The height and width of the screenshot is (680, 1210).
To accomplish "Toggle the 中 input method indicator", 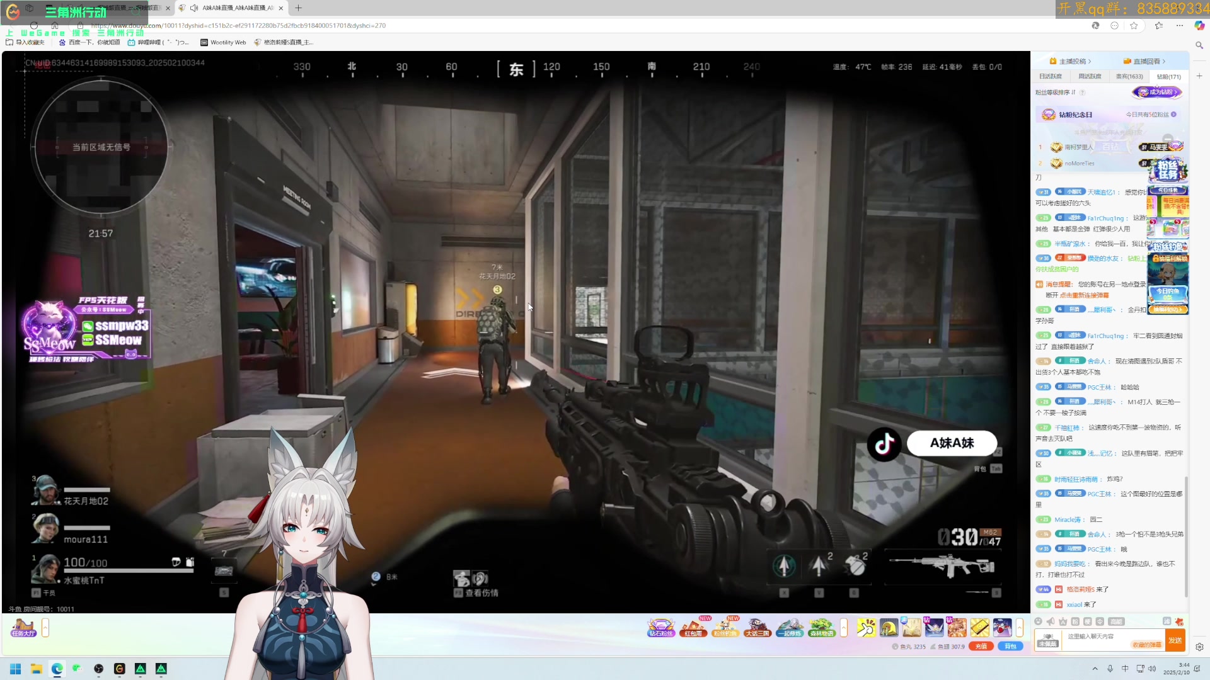I will click(1125, 669).
